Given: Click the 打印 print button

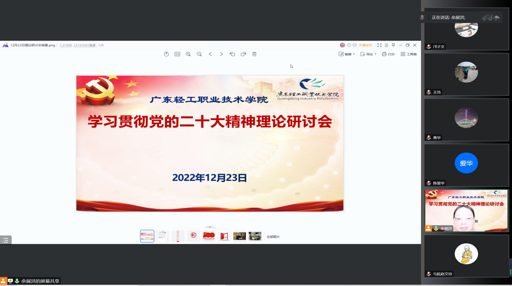Looking at the screenshot, I should click(x=388, y=54).
